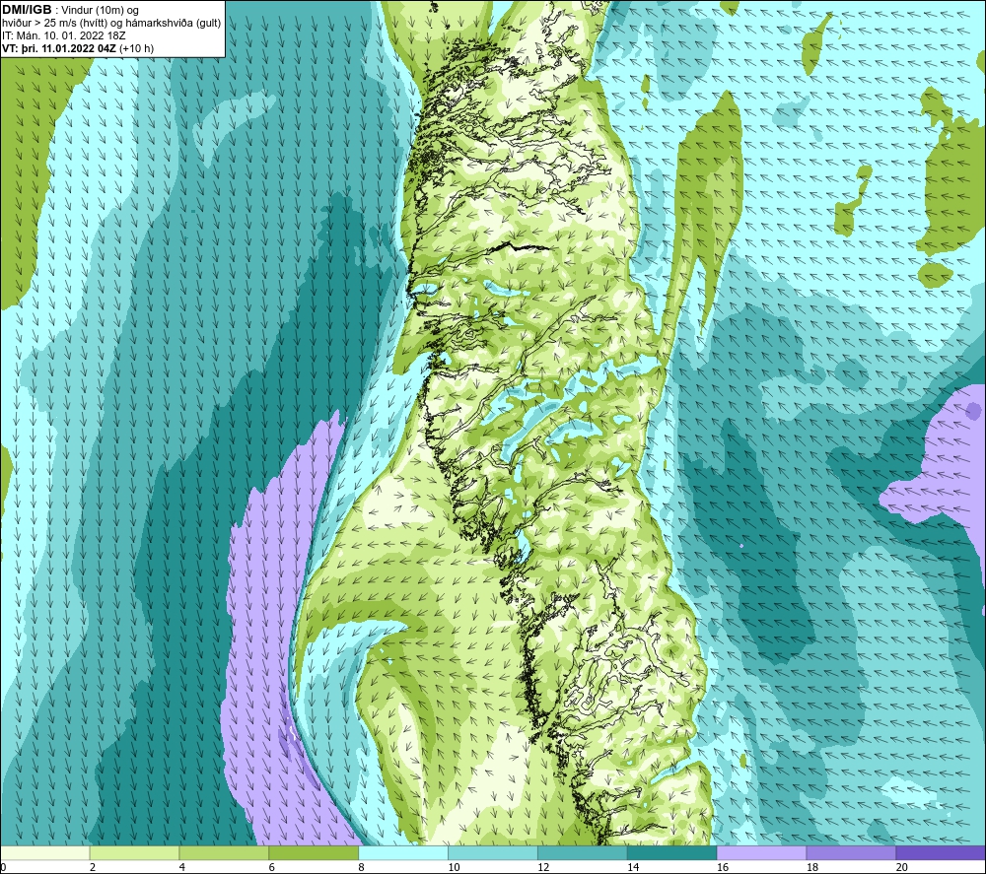Click the legend tick label '4'

click(181, 867)
